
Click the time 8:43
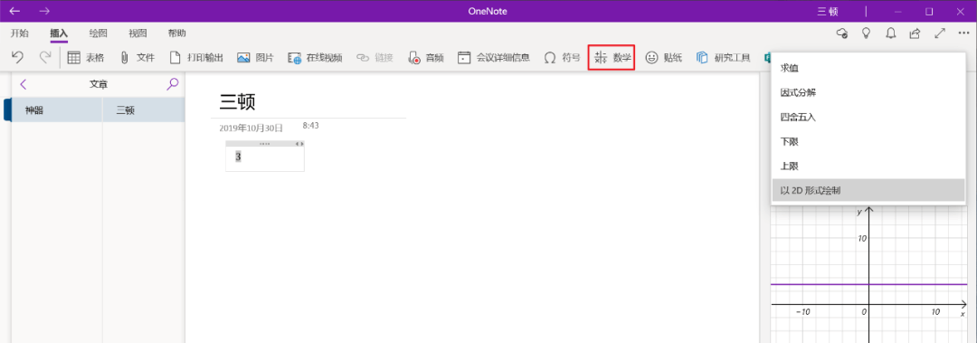pos(311,126)
